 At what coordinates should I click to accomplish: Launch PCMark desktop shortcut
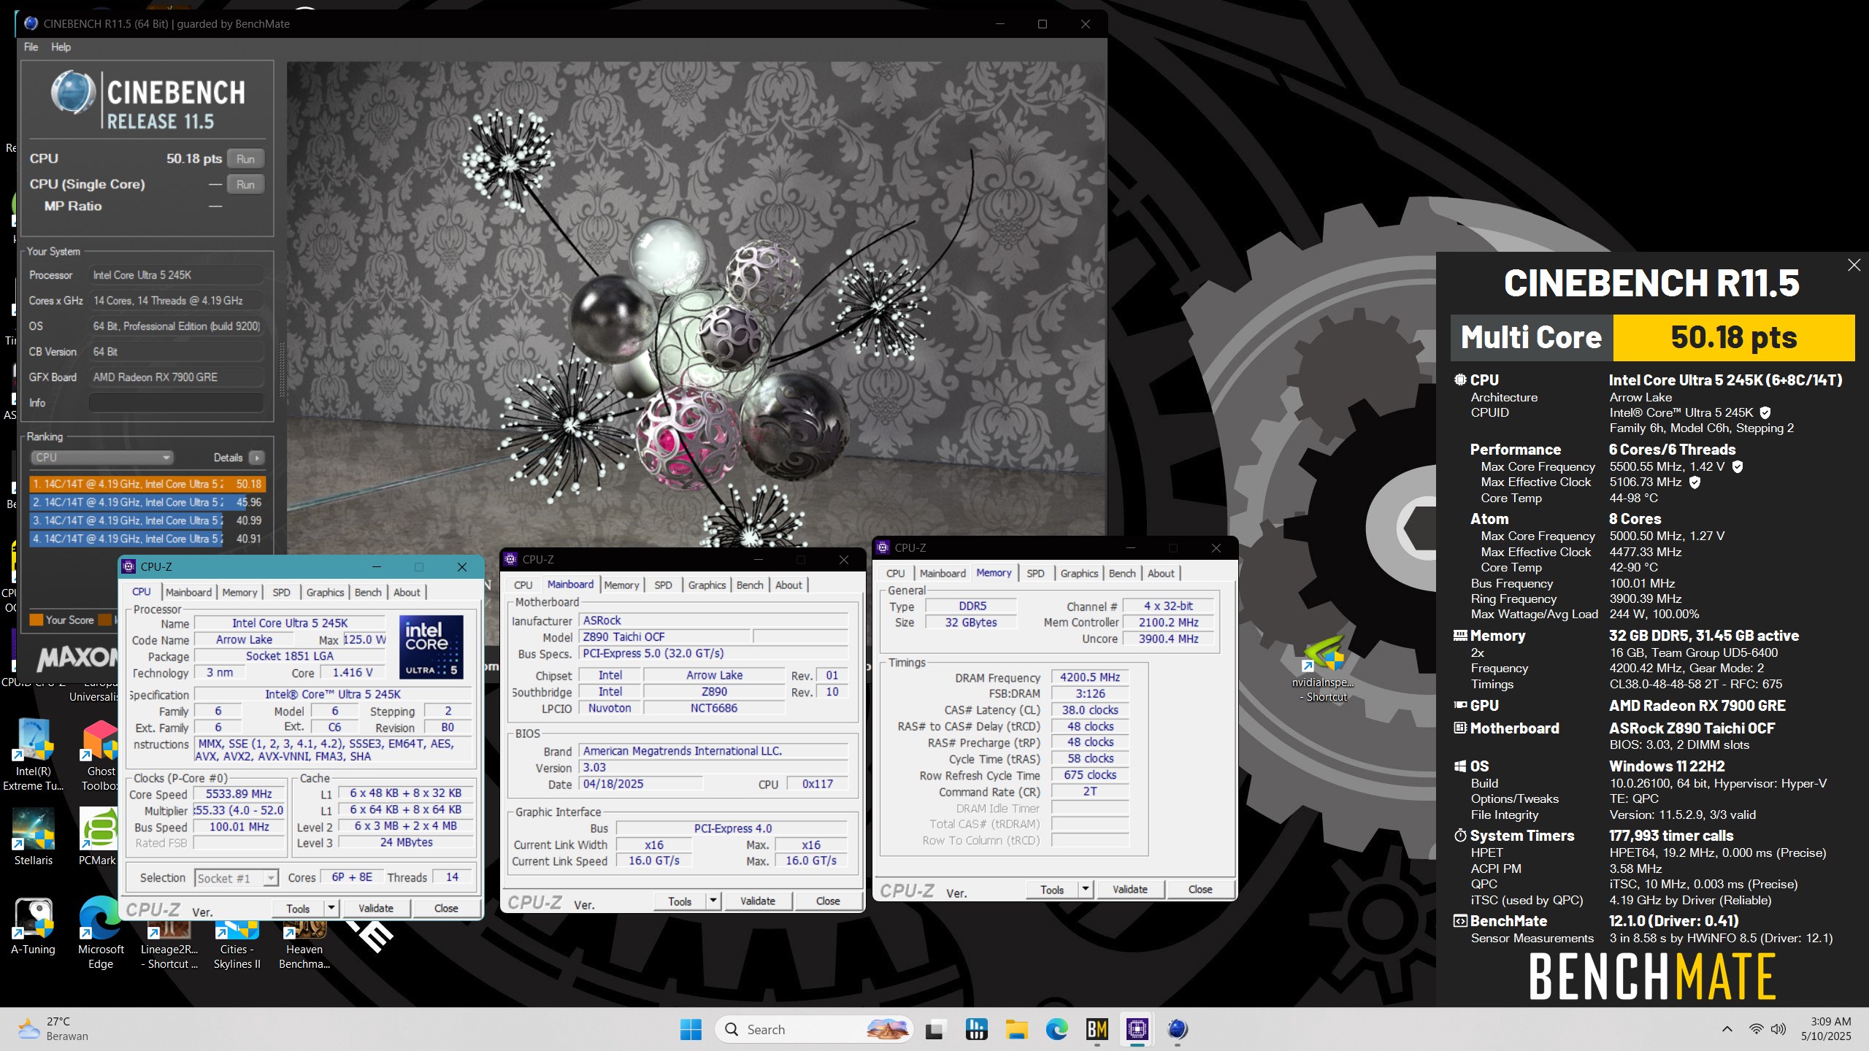click(98, 837)
